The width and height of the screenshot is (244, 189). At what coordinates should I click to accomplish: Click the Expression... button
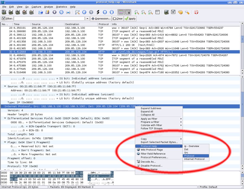(101, 19)
